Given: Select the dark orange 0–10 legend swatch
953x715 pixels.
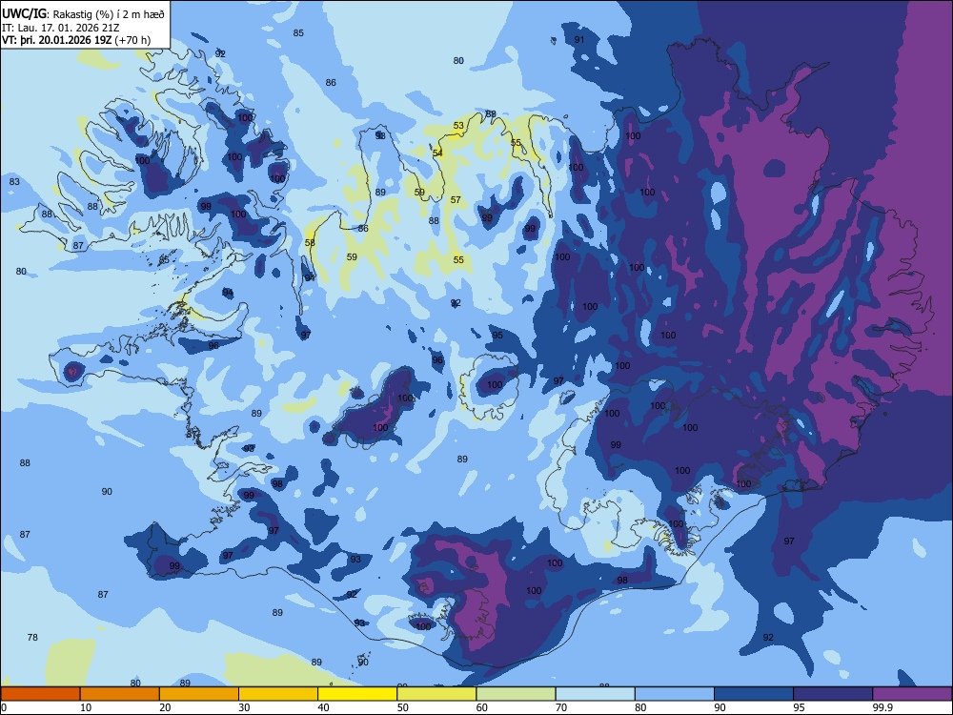Looking at the screenshot, I should click(40, 694).
